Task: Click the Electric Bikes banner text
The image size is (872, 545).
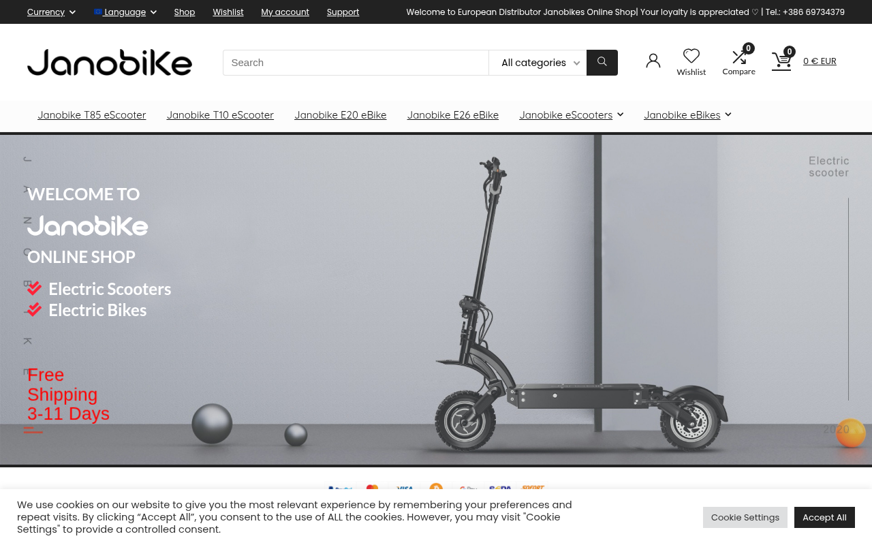Action: (97, 311)
